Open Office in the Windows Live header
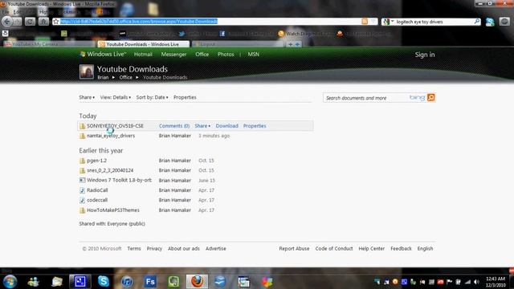This screenshot has height=289, width=514. tap(202, 55)
